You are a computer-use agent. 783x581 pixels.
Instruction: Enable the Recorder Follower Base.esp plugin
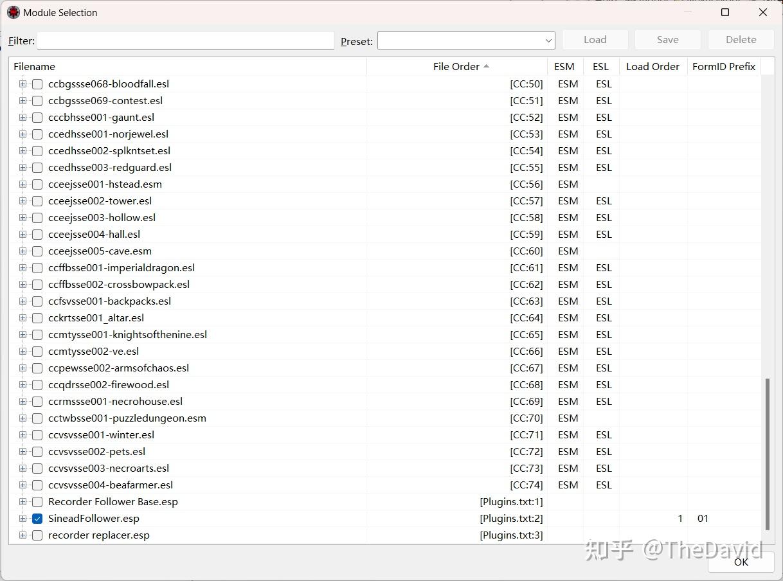(37, 501)
